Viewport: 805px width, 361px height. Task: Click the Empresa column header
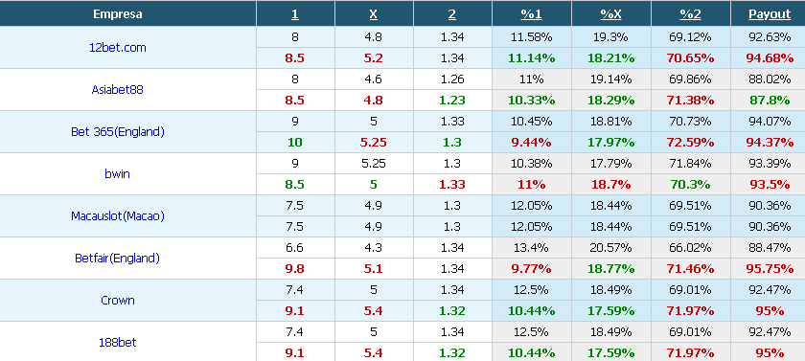click(118, 14)
